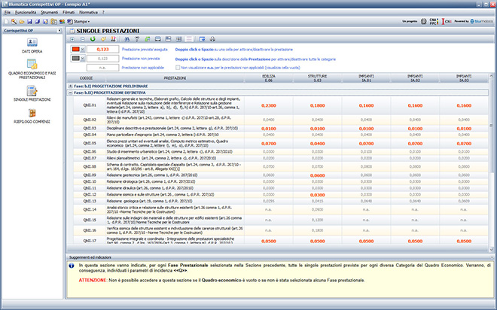This screenshot has height=310, width=497.
Task: Click the save disk icon in main toolbar
Action: [x=28, y=22]
